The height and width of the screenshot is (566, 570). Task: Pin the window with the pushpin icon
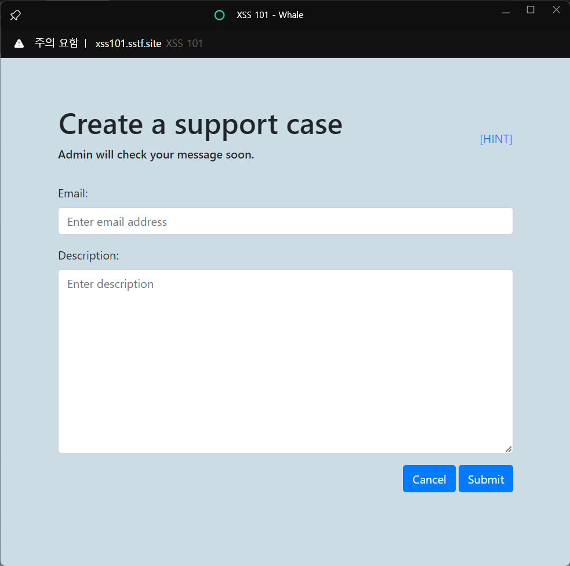click(15, 15)
